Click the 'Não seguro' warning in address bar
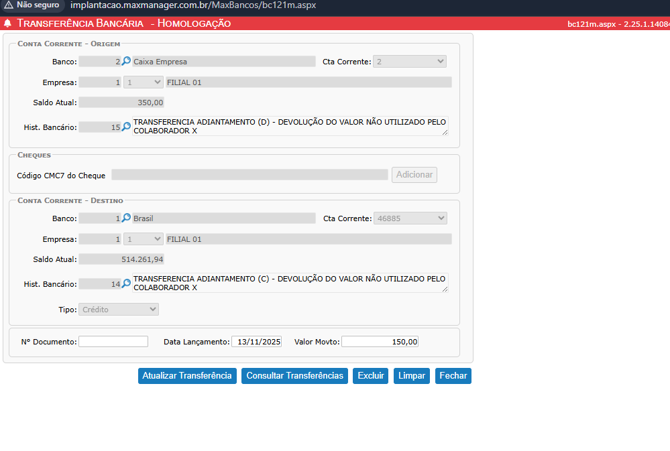 coord(32,5)
